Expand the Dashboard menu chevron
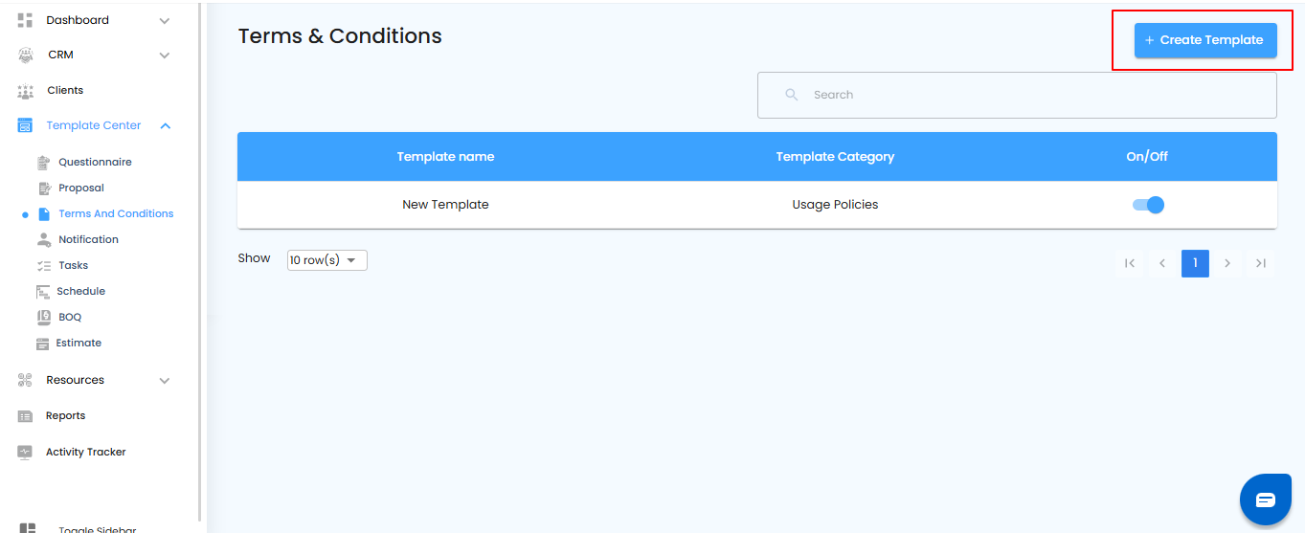 165,21
